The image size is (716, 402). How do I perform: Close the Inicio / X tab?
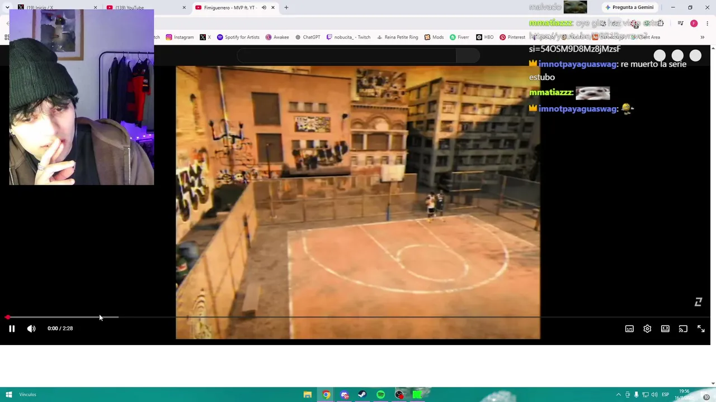coord(95,7)
